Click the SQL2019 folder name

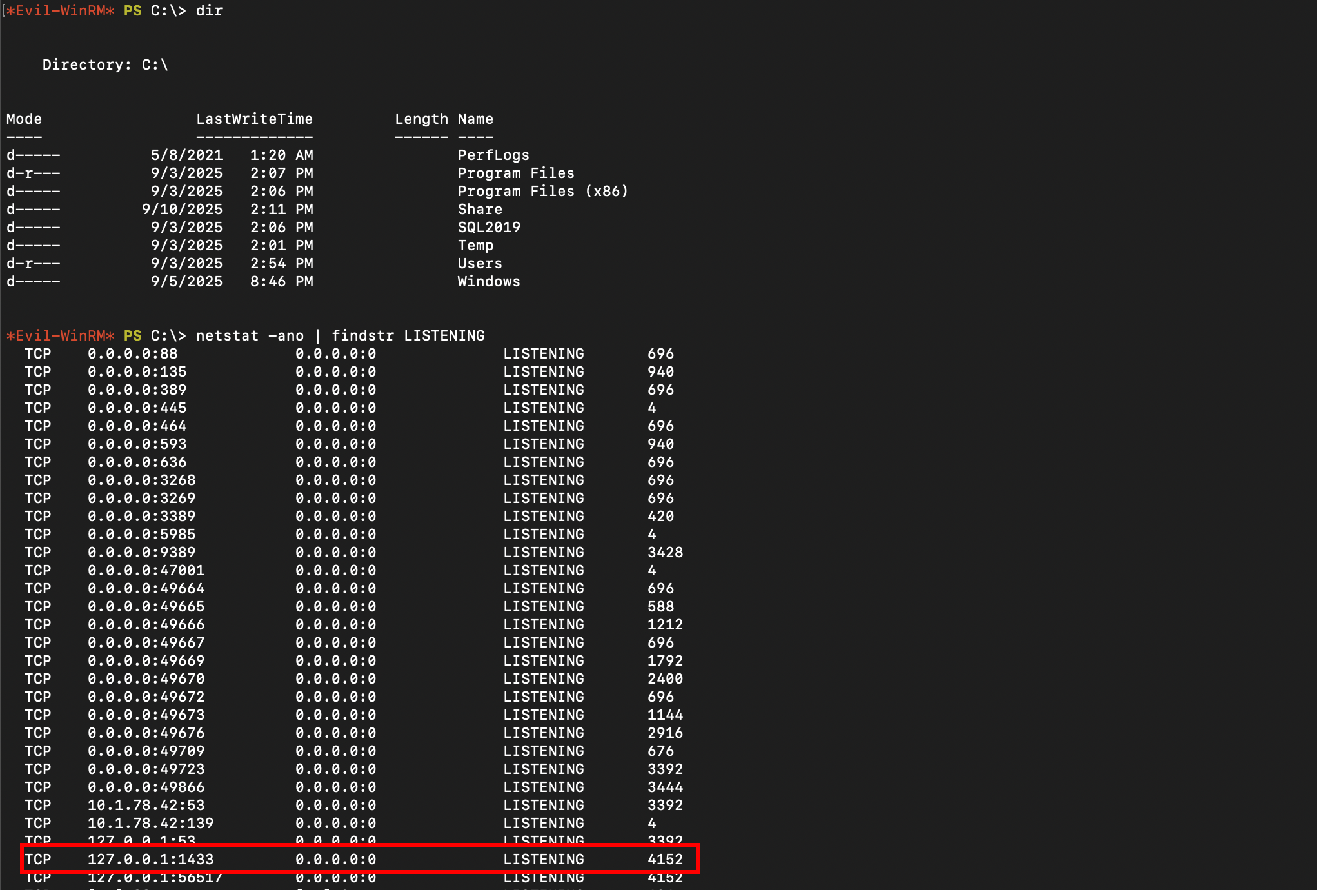489,228
